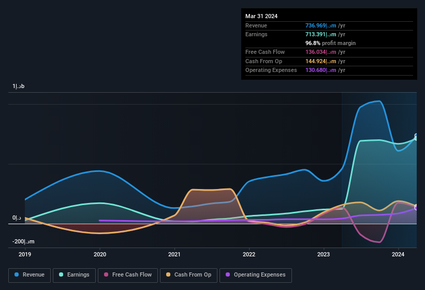Image resolution: width=425 pixels, height=290 pixels.
Task: Click the 96.8% profit margin text
Action: [x=330, y=43]
